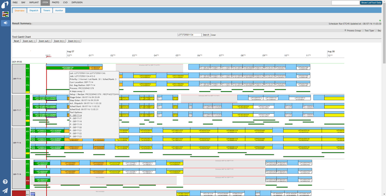Click the DEP-PF05 group label
This screenshot has width=386, height=196.
pyautogui.click(x=17, y=62)
